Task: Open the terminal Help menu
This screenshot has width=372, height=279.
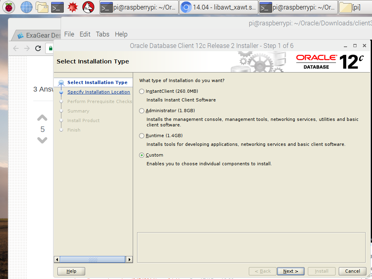Action: (x=121, y=34)
